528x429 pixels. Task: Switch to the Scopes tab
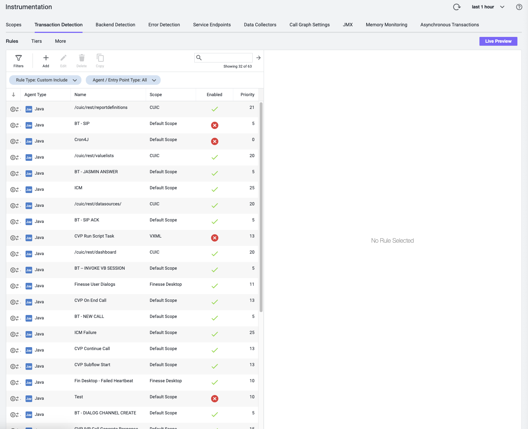[14, 25]
